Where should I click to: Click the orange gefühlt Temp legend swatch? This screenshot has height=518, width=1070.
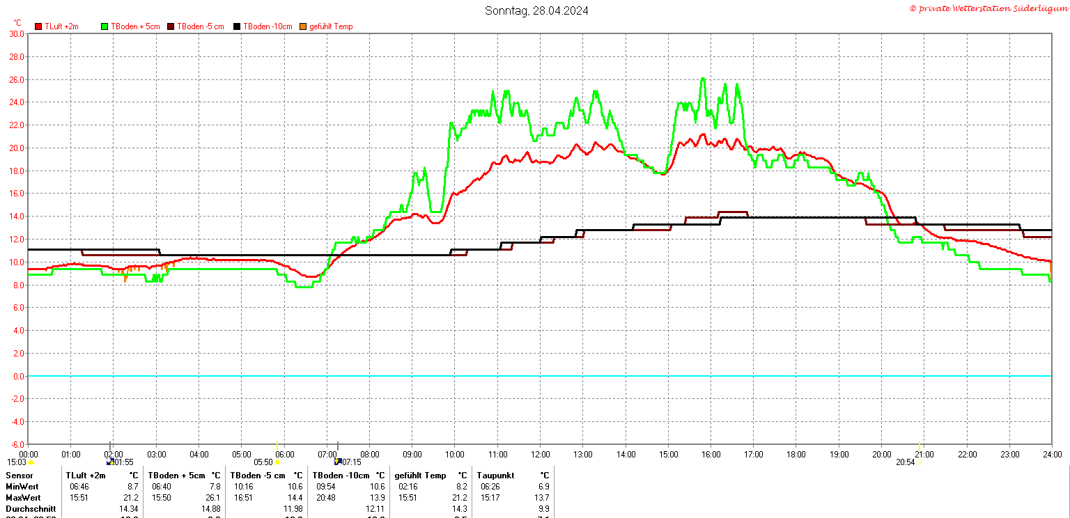pyautogui.click(x=303, y=26)
